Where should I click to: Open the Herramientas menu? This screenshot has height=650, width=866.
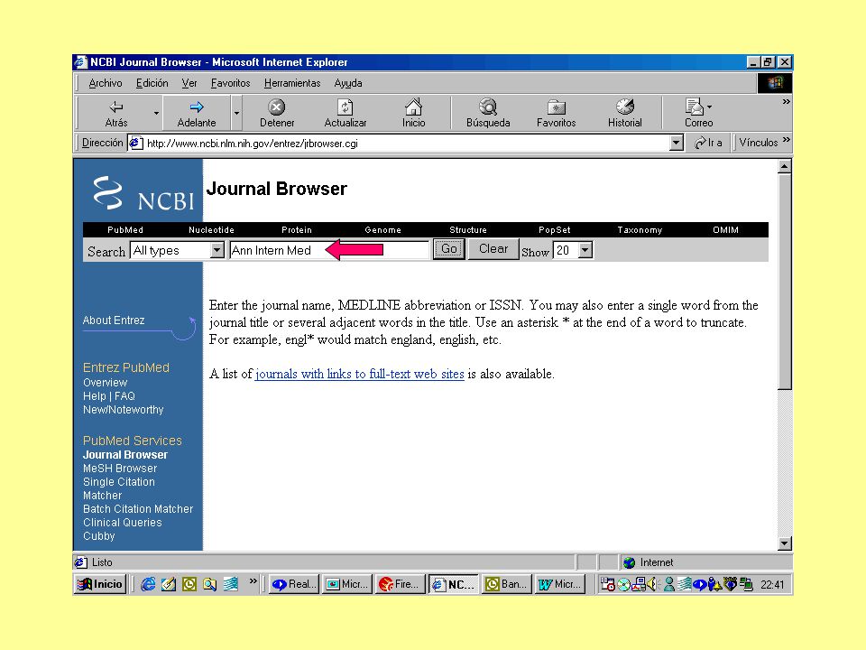click(292, 83)
